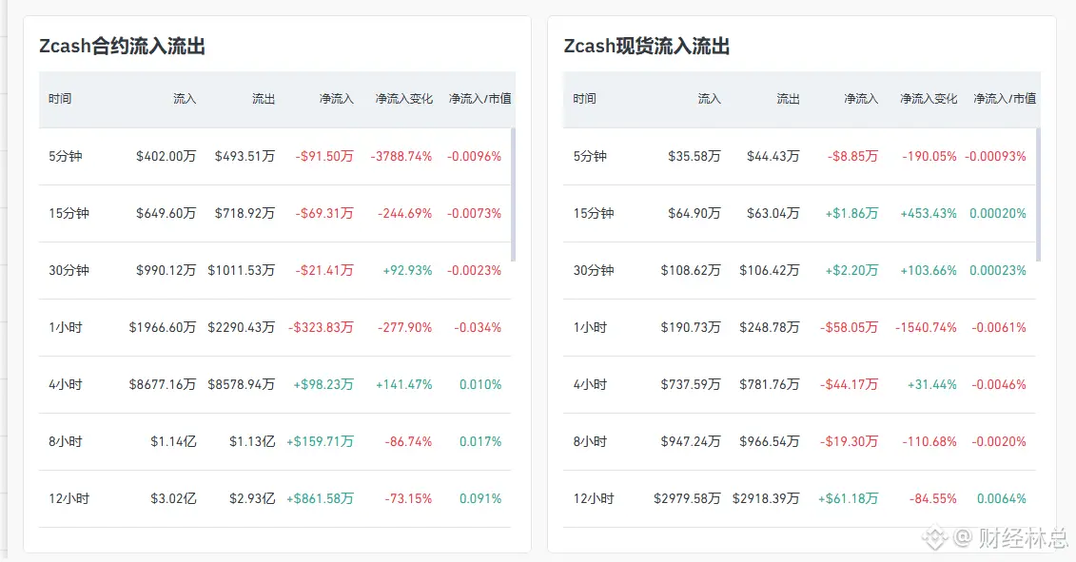Click the net inflow -$58.05万
1076x562 pixels.
click(x=850, y=327)
